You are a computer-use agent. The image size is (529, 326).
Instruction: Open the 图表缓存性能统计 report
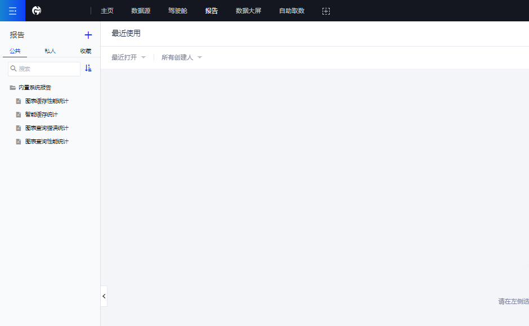point(47,101)
